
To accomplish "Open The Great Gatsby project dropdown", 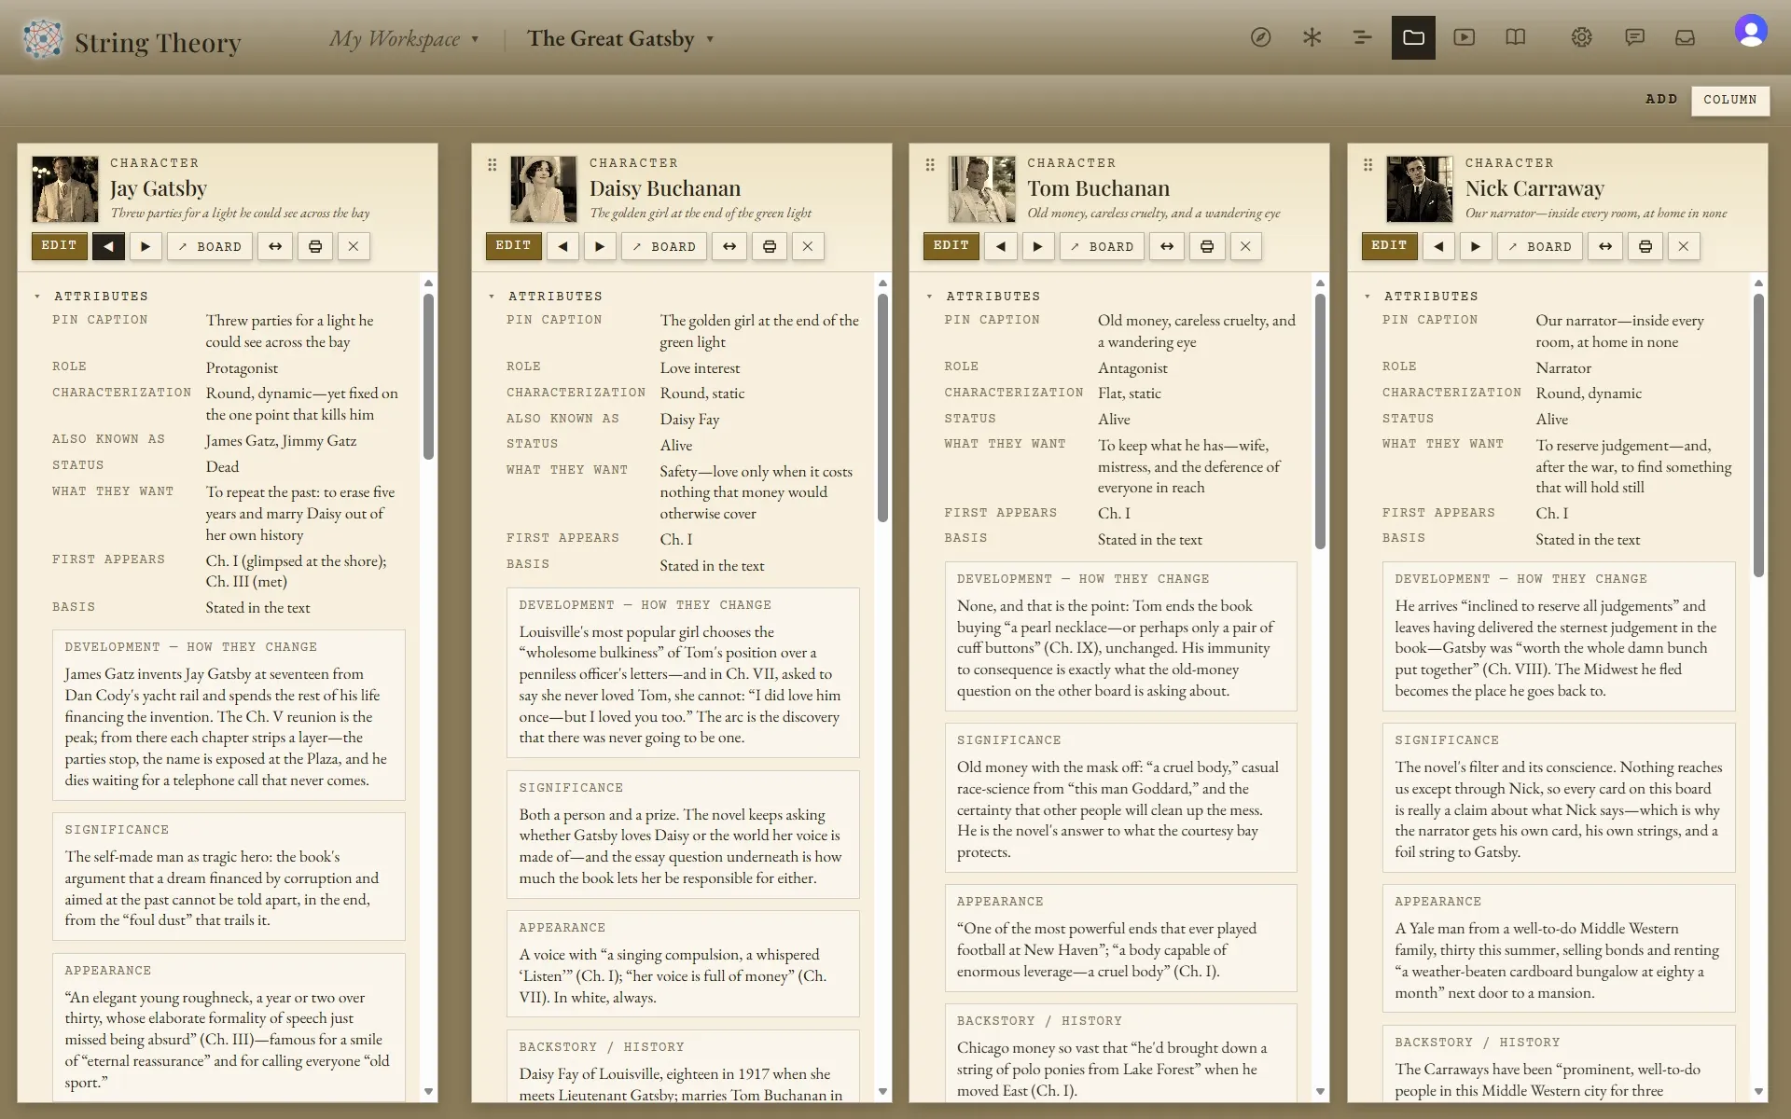I will (x=620, y=39).
